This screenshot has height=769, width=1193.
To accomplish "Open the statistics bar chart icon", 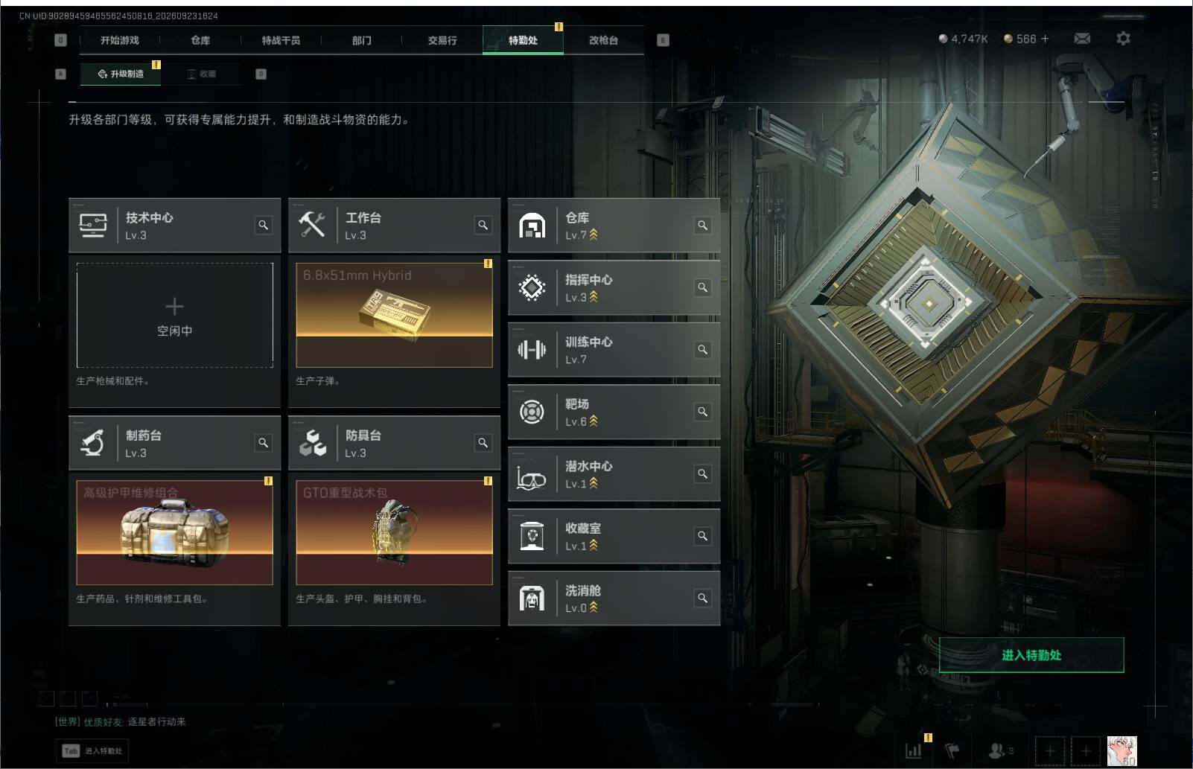I will (x=913, y=750).
